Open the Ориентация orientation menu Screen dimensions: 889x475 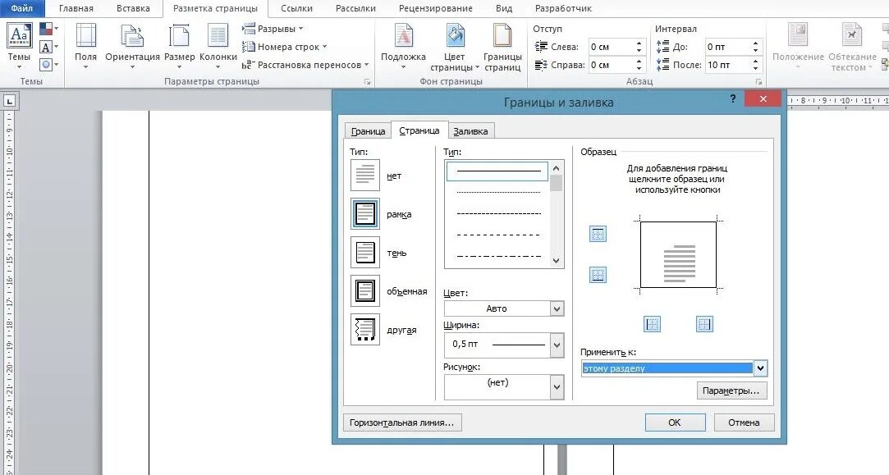[132, 45]
